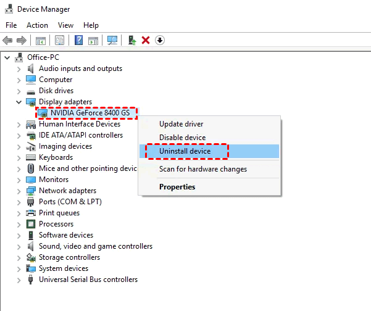Open the Help toolbar icon
This screenshot has width=371, height=311.
pyautogui.click(x=79, y=40)
